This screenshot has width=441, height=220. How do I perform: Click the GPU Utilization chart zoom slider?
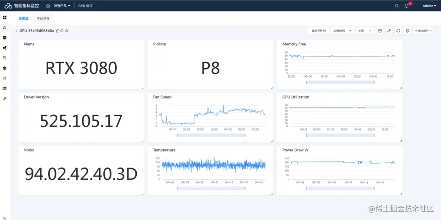[340, 136]
